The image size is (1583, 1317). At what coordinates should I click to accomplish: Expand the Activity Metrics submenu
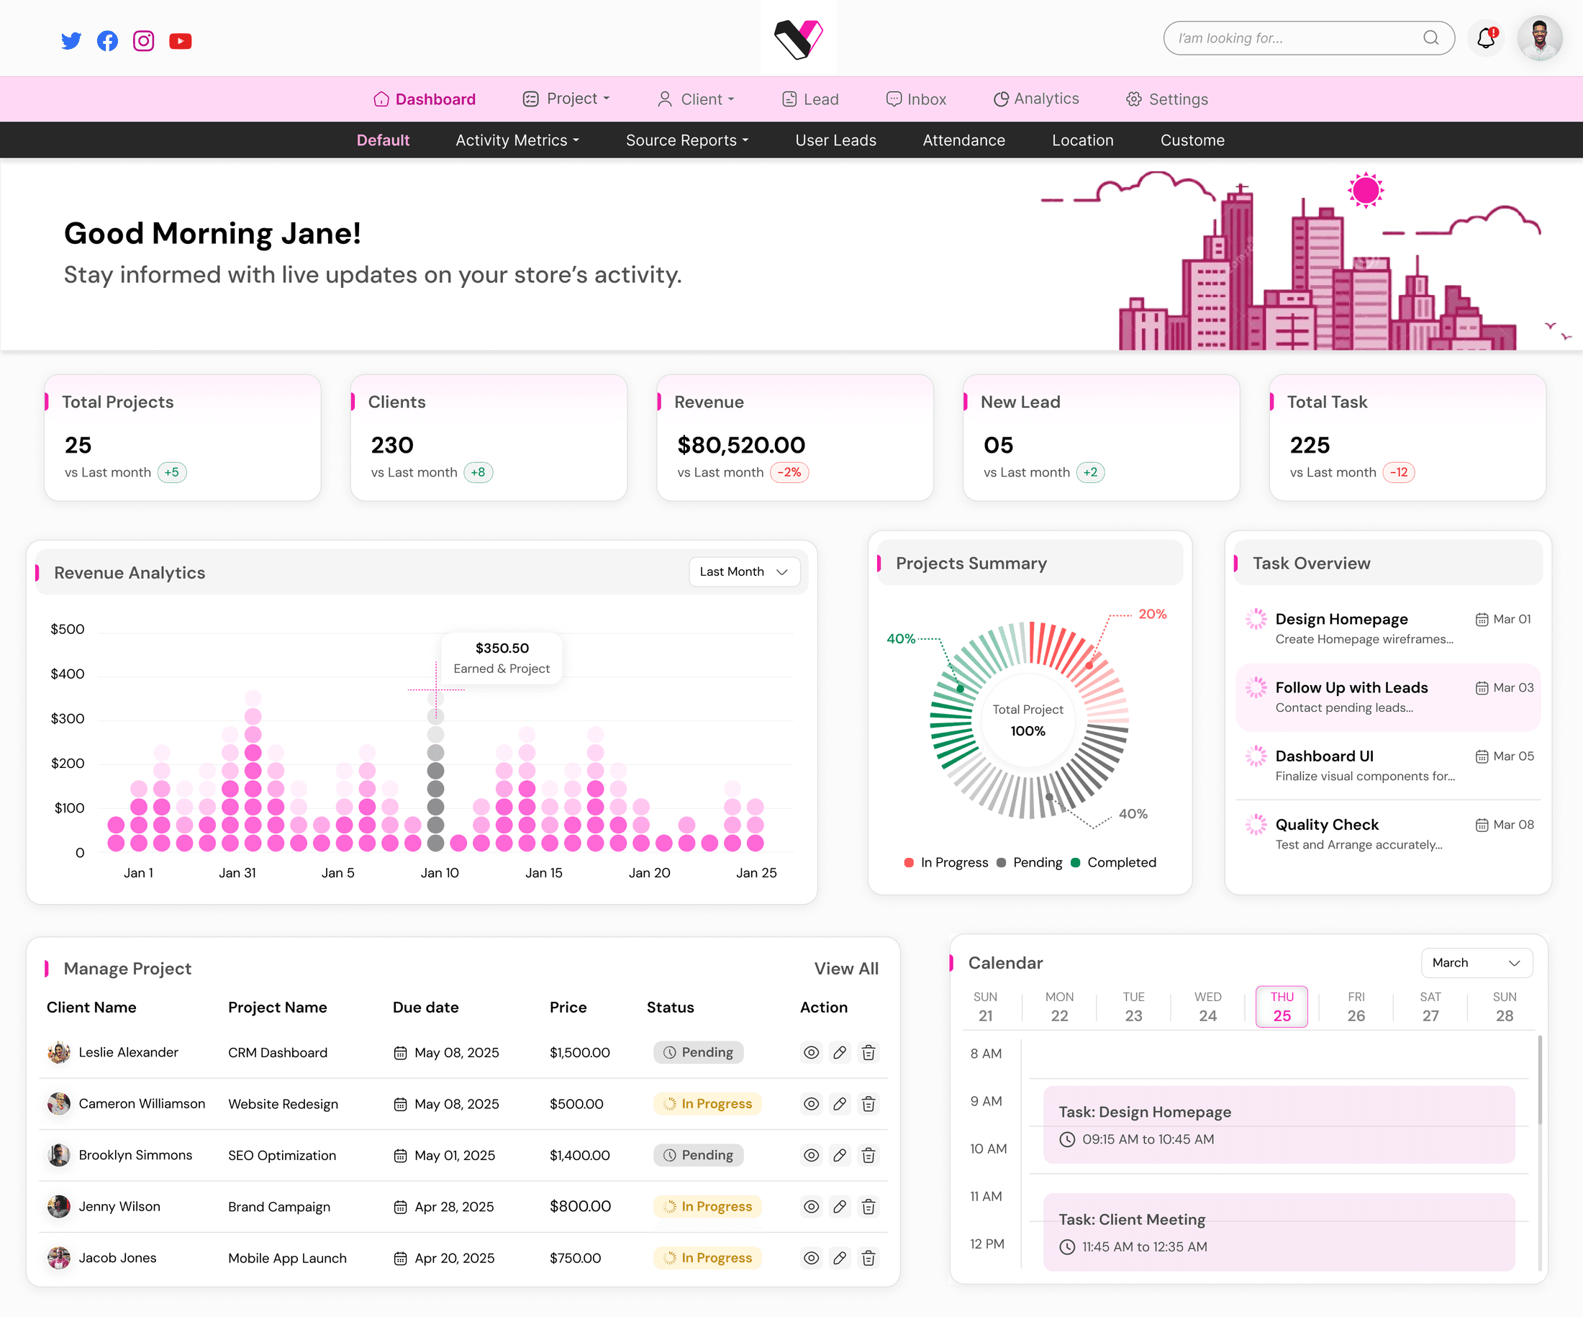point(517,140)
